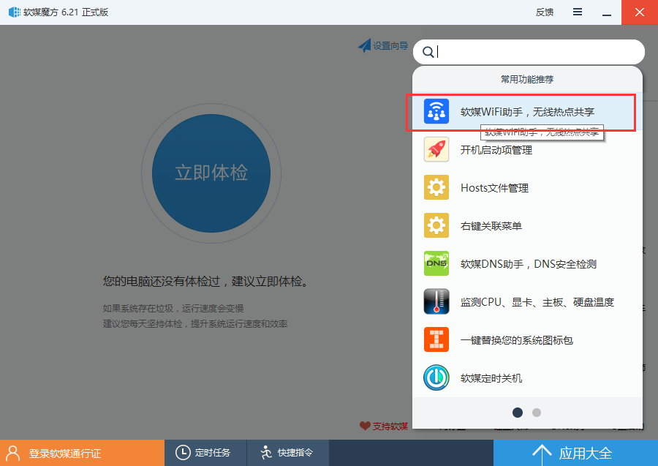This screenshot has height=466, width=658.
Task: Open 设置向导 setup wizard
Action: (x=383, y=45)
